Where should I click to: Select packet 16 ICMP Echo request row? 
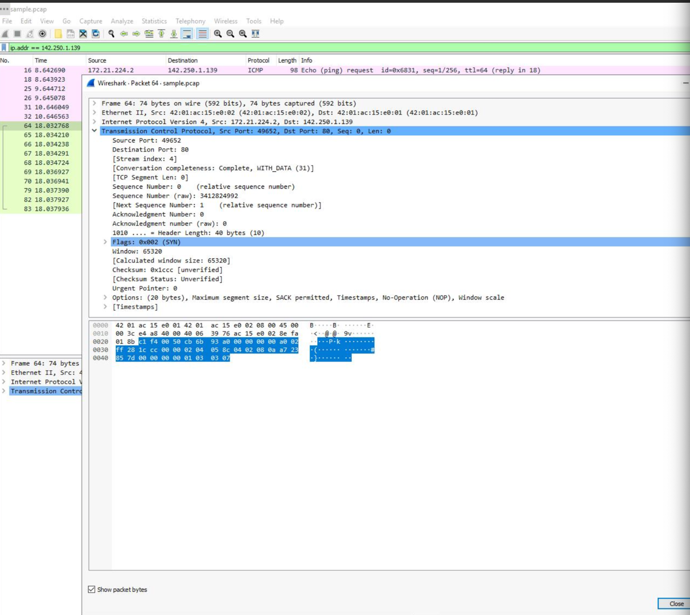pos(345,70)
